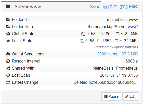The image size is (143, 104).
Task: Click the refresh icon for Rescan Interval
Action: coord(8,61)
